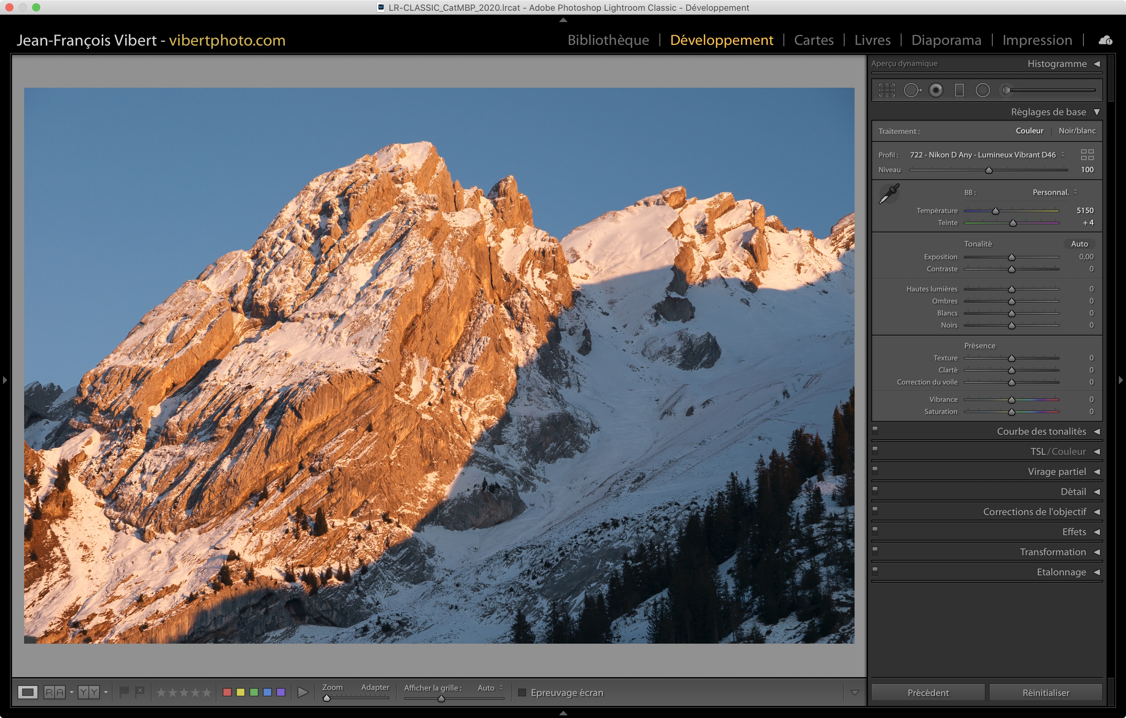
Task: Open the profile browser grid icon
Action: [x=1087, y=155]
